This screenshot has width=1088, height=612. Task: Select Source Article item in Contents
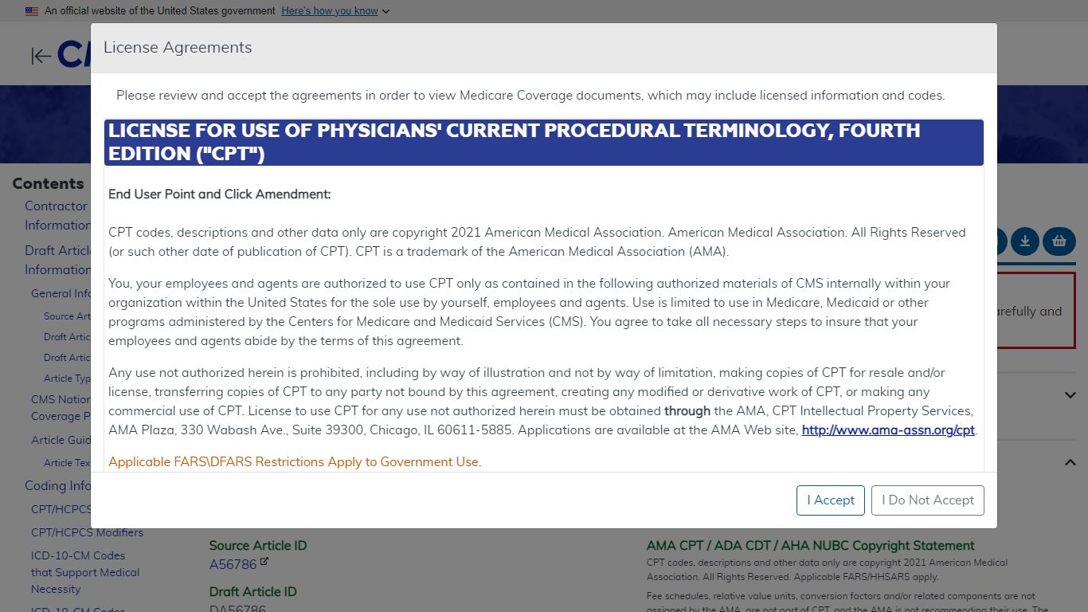[x=67, y=316]
